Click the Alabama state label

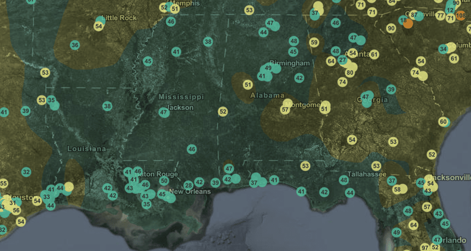pyautogui.click(x=268, y=96)
